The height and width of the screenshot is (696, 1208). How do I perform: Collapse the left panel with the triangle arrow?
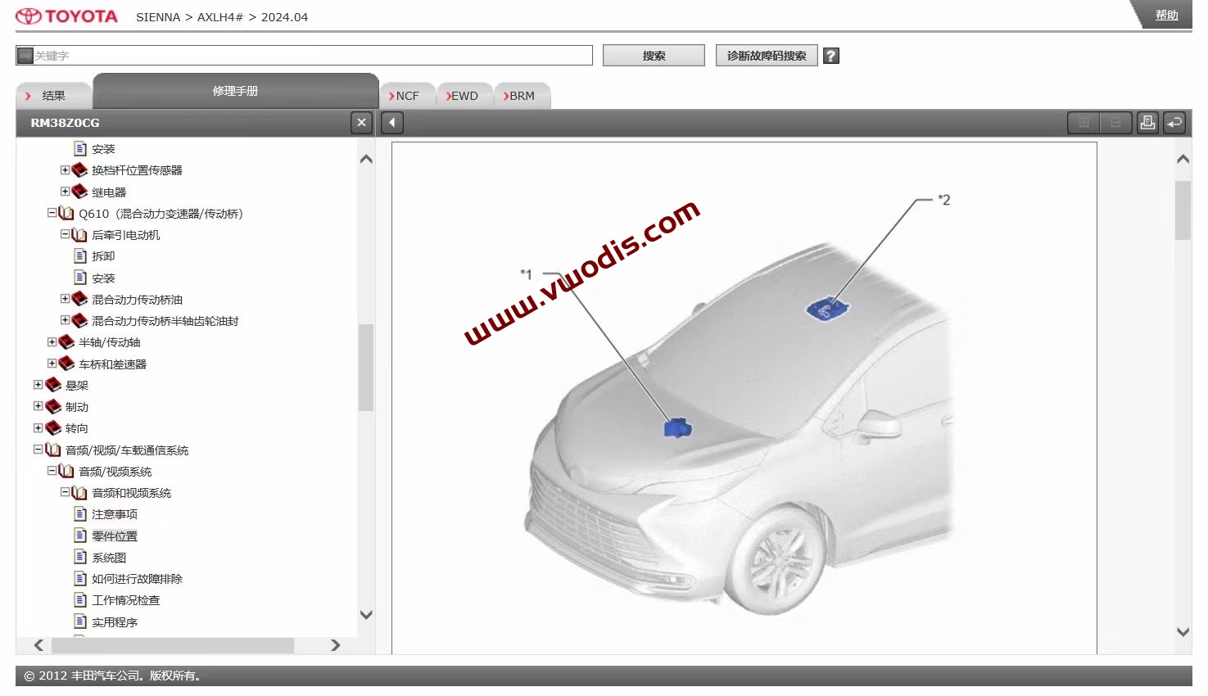click(392, 123)
